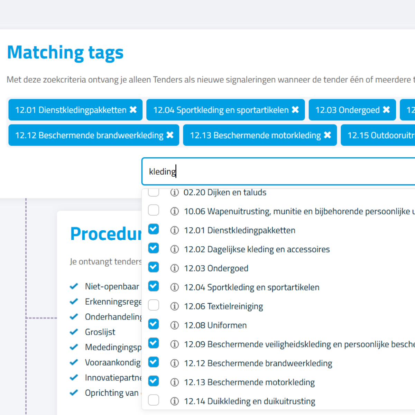Viewport: 415px width, 415px height.
Task: Select the 12.04 Sportkleding en sportartikelen chip label
Action: [x=221, y=110]
